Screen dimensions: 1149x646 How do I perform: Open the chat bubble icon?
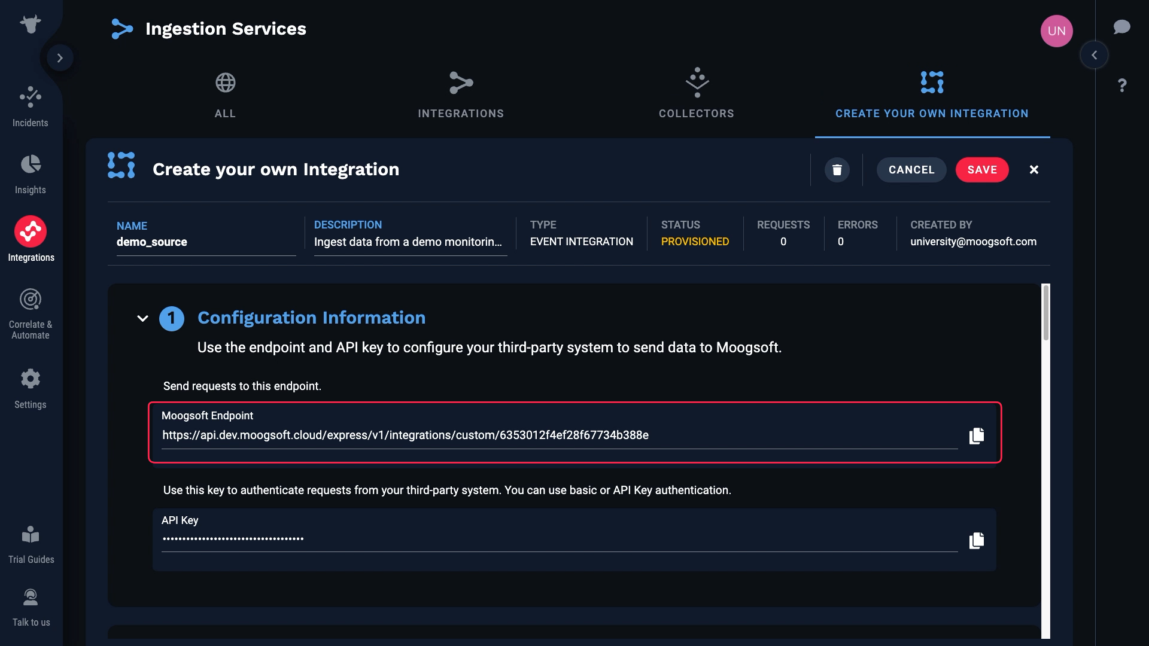[x=1121, y=27]
